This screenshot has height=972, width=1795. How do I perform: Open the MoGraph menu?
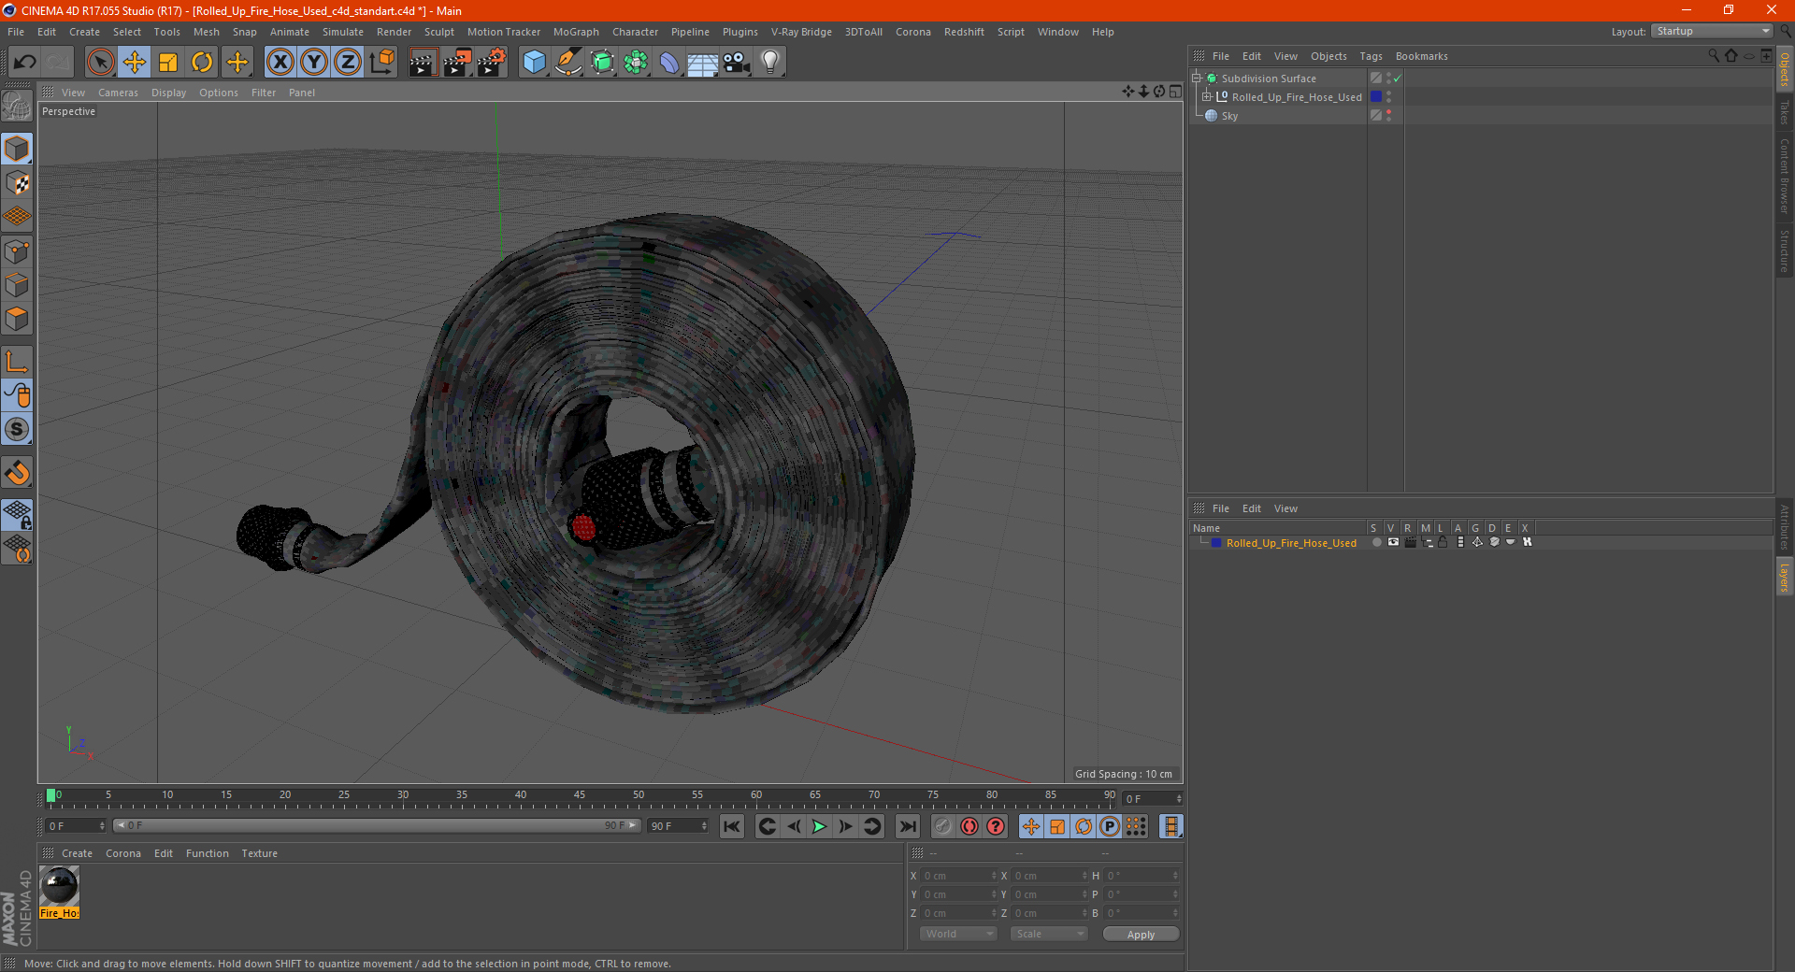click(576, 32)
